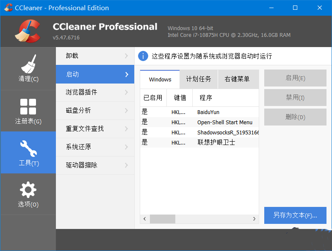
Task: Switch to the 右键菜单 tab
Action: click(x=237, y=79)
